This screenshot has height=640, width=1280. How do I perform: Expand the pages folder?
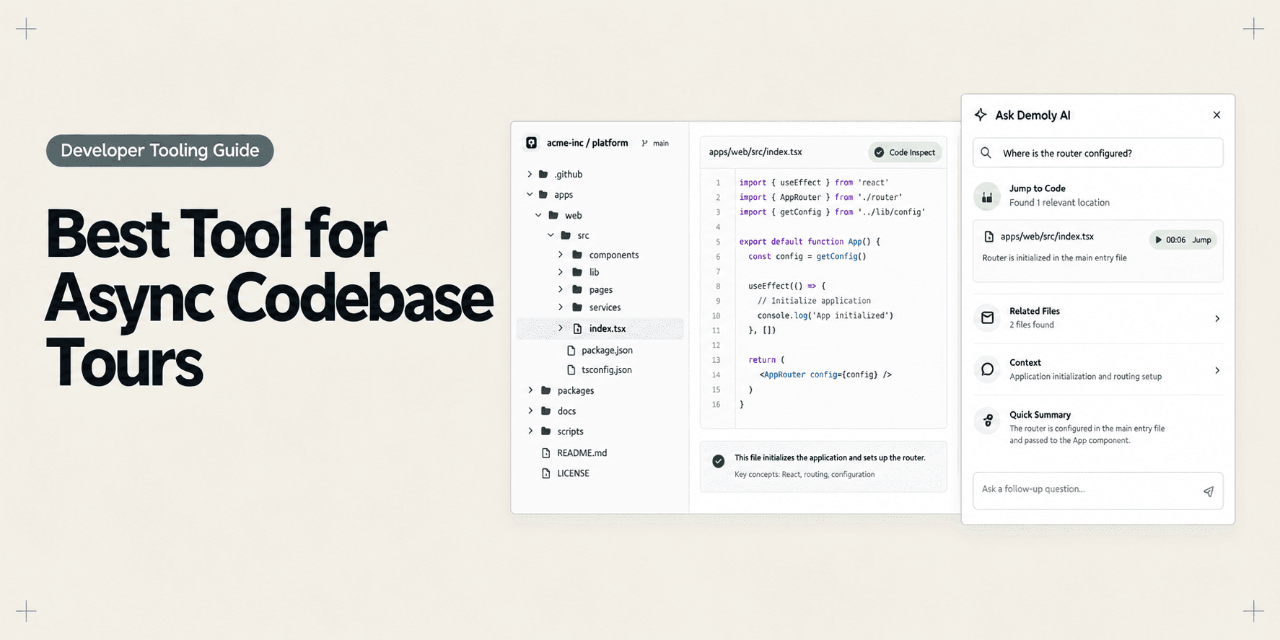561,289
